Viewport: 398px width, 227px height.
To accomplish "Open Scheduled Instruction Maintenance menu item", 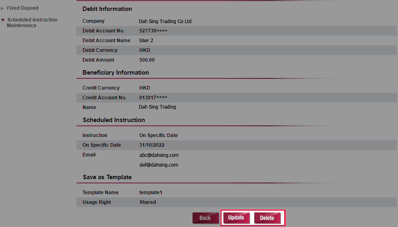I will pos(32,23).
